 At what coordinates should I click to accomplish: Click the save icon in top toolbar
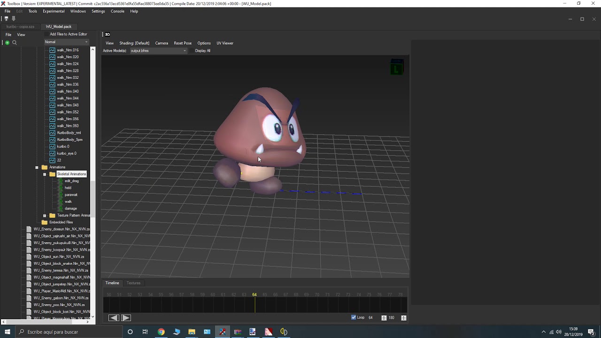pyautogui.click(x=6, y=19)
